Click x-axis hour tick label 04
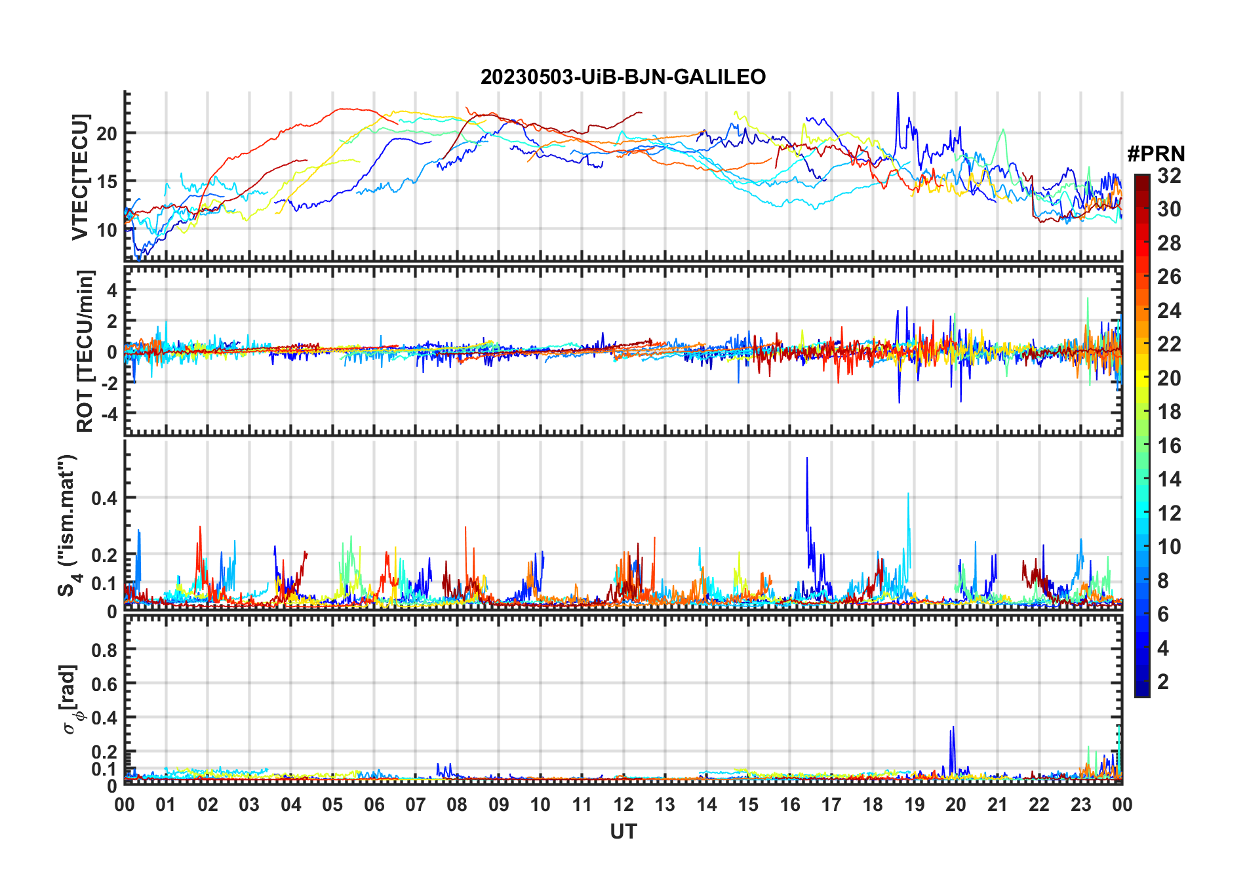Screen dimensions: 1247x872 click(291, 804)
